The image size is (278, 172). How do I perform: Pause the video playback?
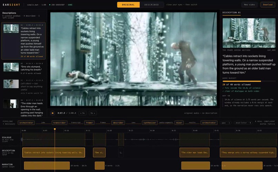52,113
